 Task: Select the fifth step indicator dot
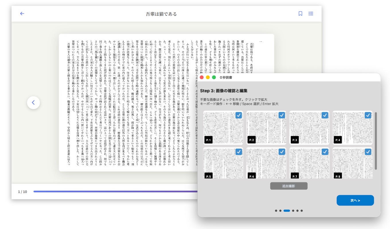click(x=297, y=211)
